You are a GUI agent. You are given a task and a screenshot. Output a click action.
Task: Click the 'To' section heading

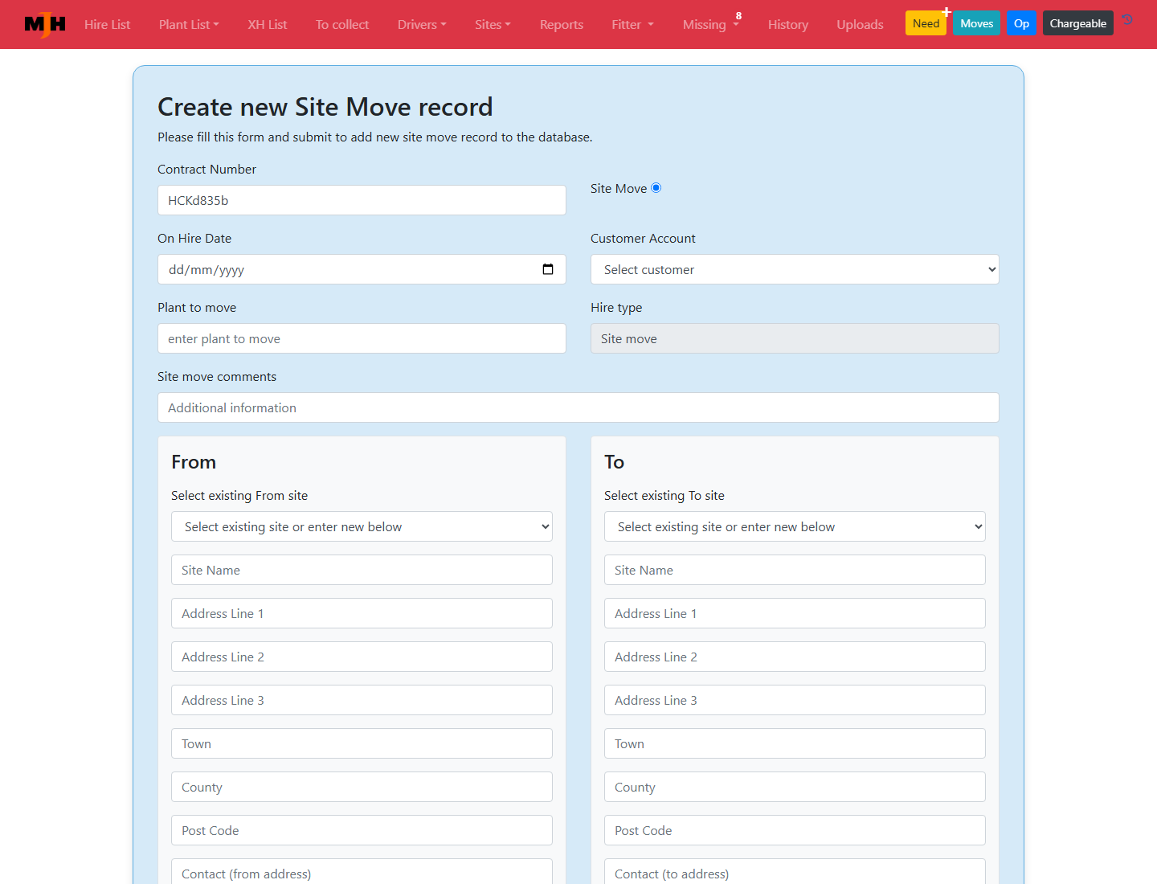click(614, 462)
